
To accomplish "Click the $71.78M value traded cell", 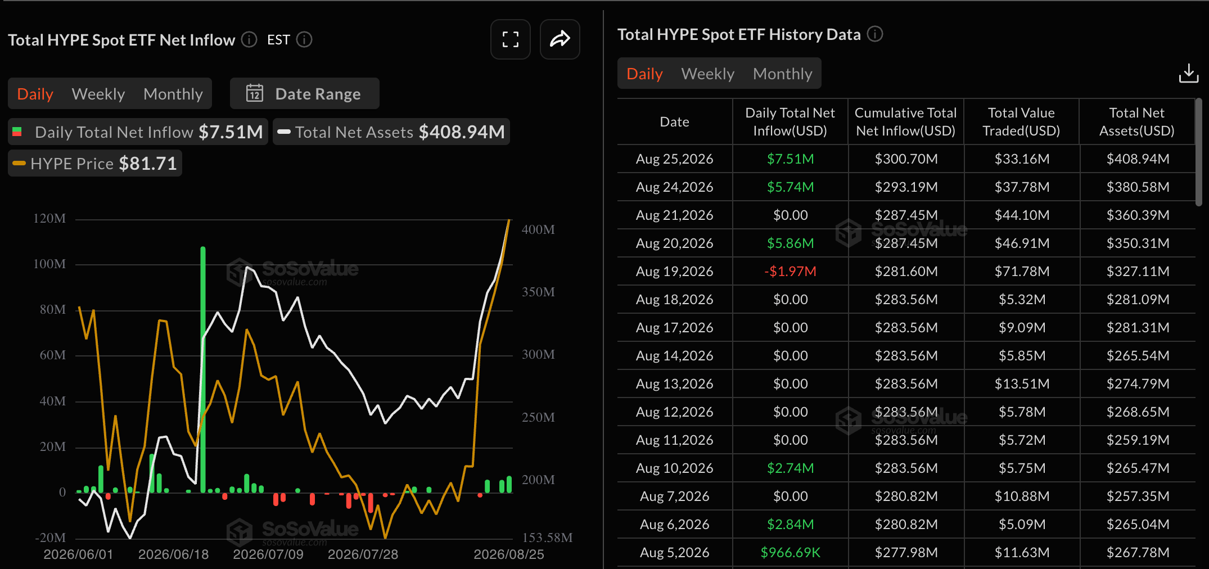I will pos(1022,271).
